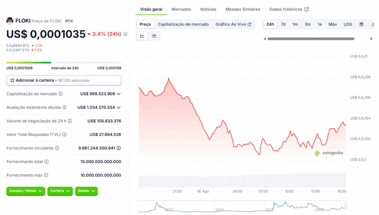Click the horizontal chart scrollbar thumb

pyautogui.click(x=311, y=39)
